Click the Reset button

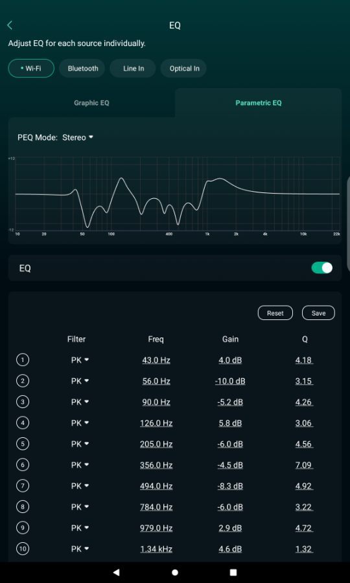(275, 313)
